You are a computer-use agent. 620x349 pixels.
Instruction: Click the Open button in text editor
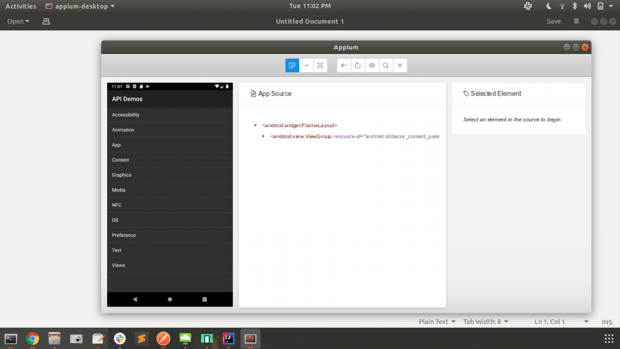pyautogui.click(x=18, y=21)
